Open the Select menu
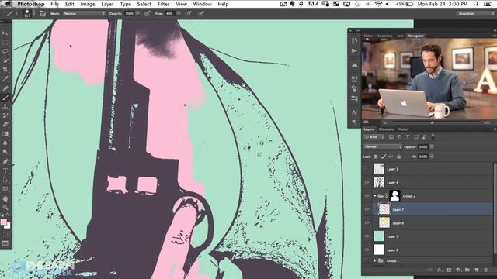 tap(144, 4)
